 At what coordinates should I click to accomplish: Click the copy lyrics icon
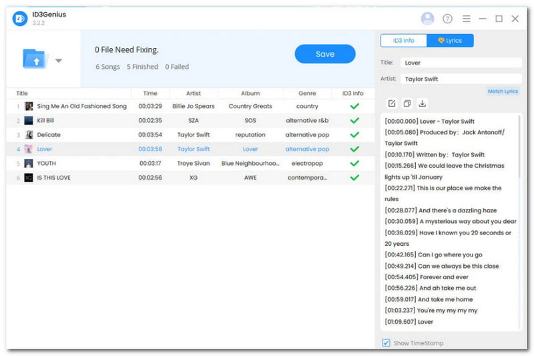coord(407,104)
